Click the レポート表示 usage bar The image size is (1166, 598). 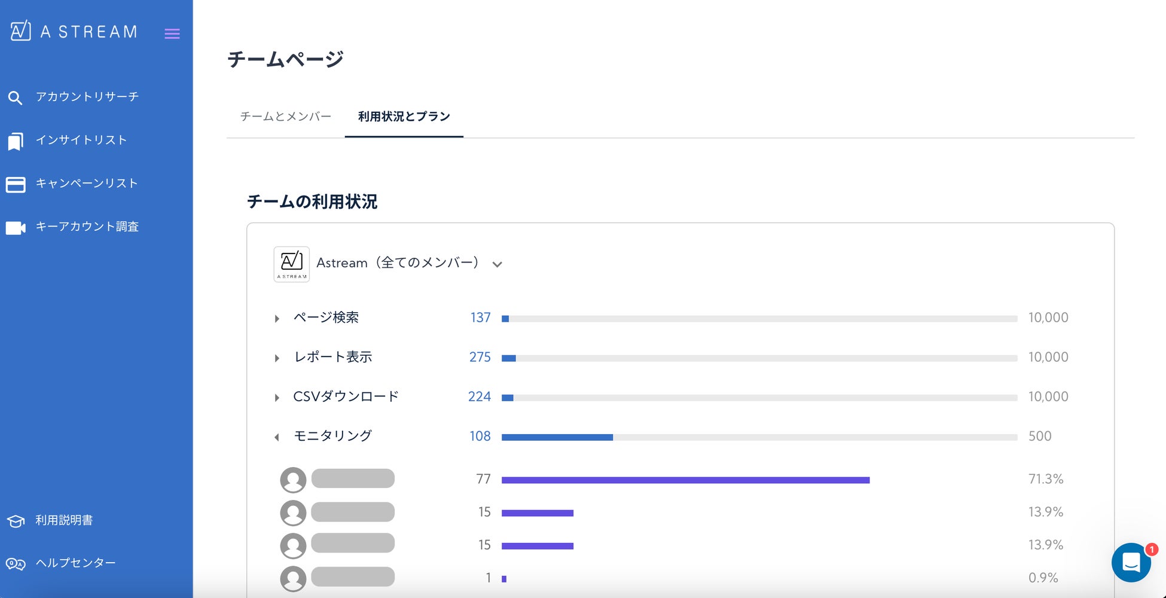[759, 358]
